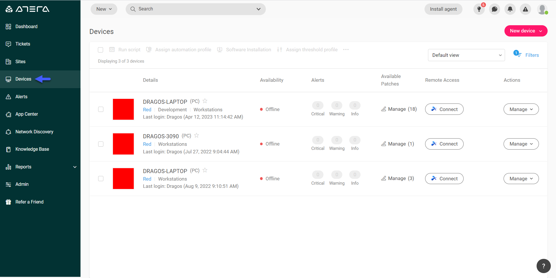556x278 pixels.
Task: Click the Availability column header
Action: click(x=271, y=80)
